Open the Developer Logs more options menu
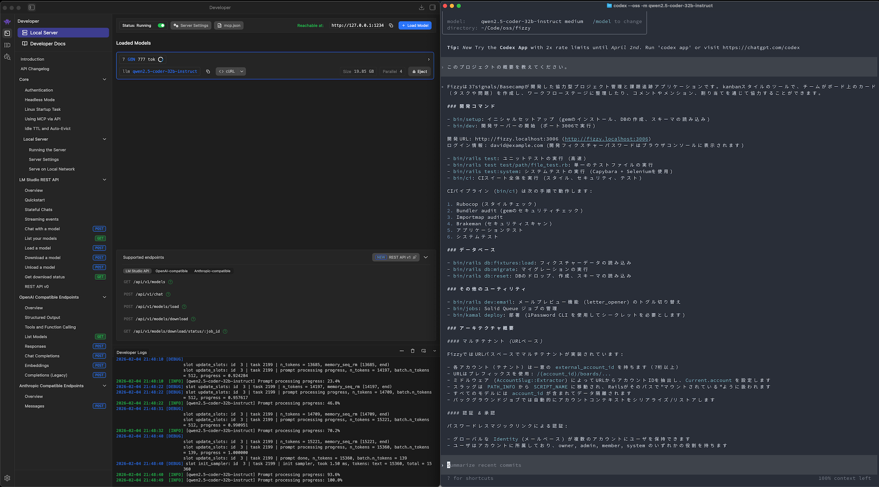 [x=402, y=351]
